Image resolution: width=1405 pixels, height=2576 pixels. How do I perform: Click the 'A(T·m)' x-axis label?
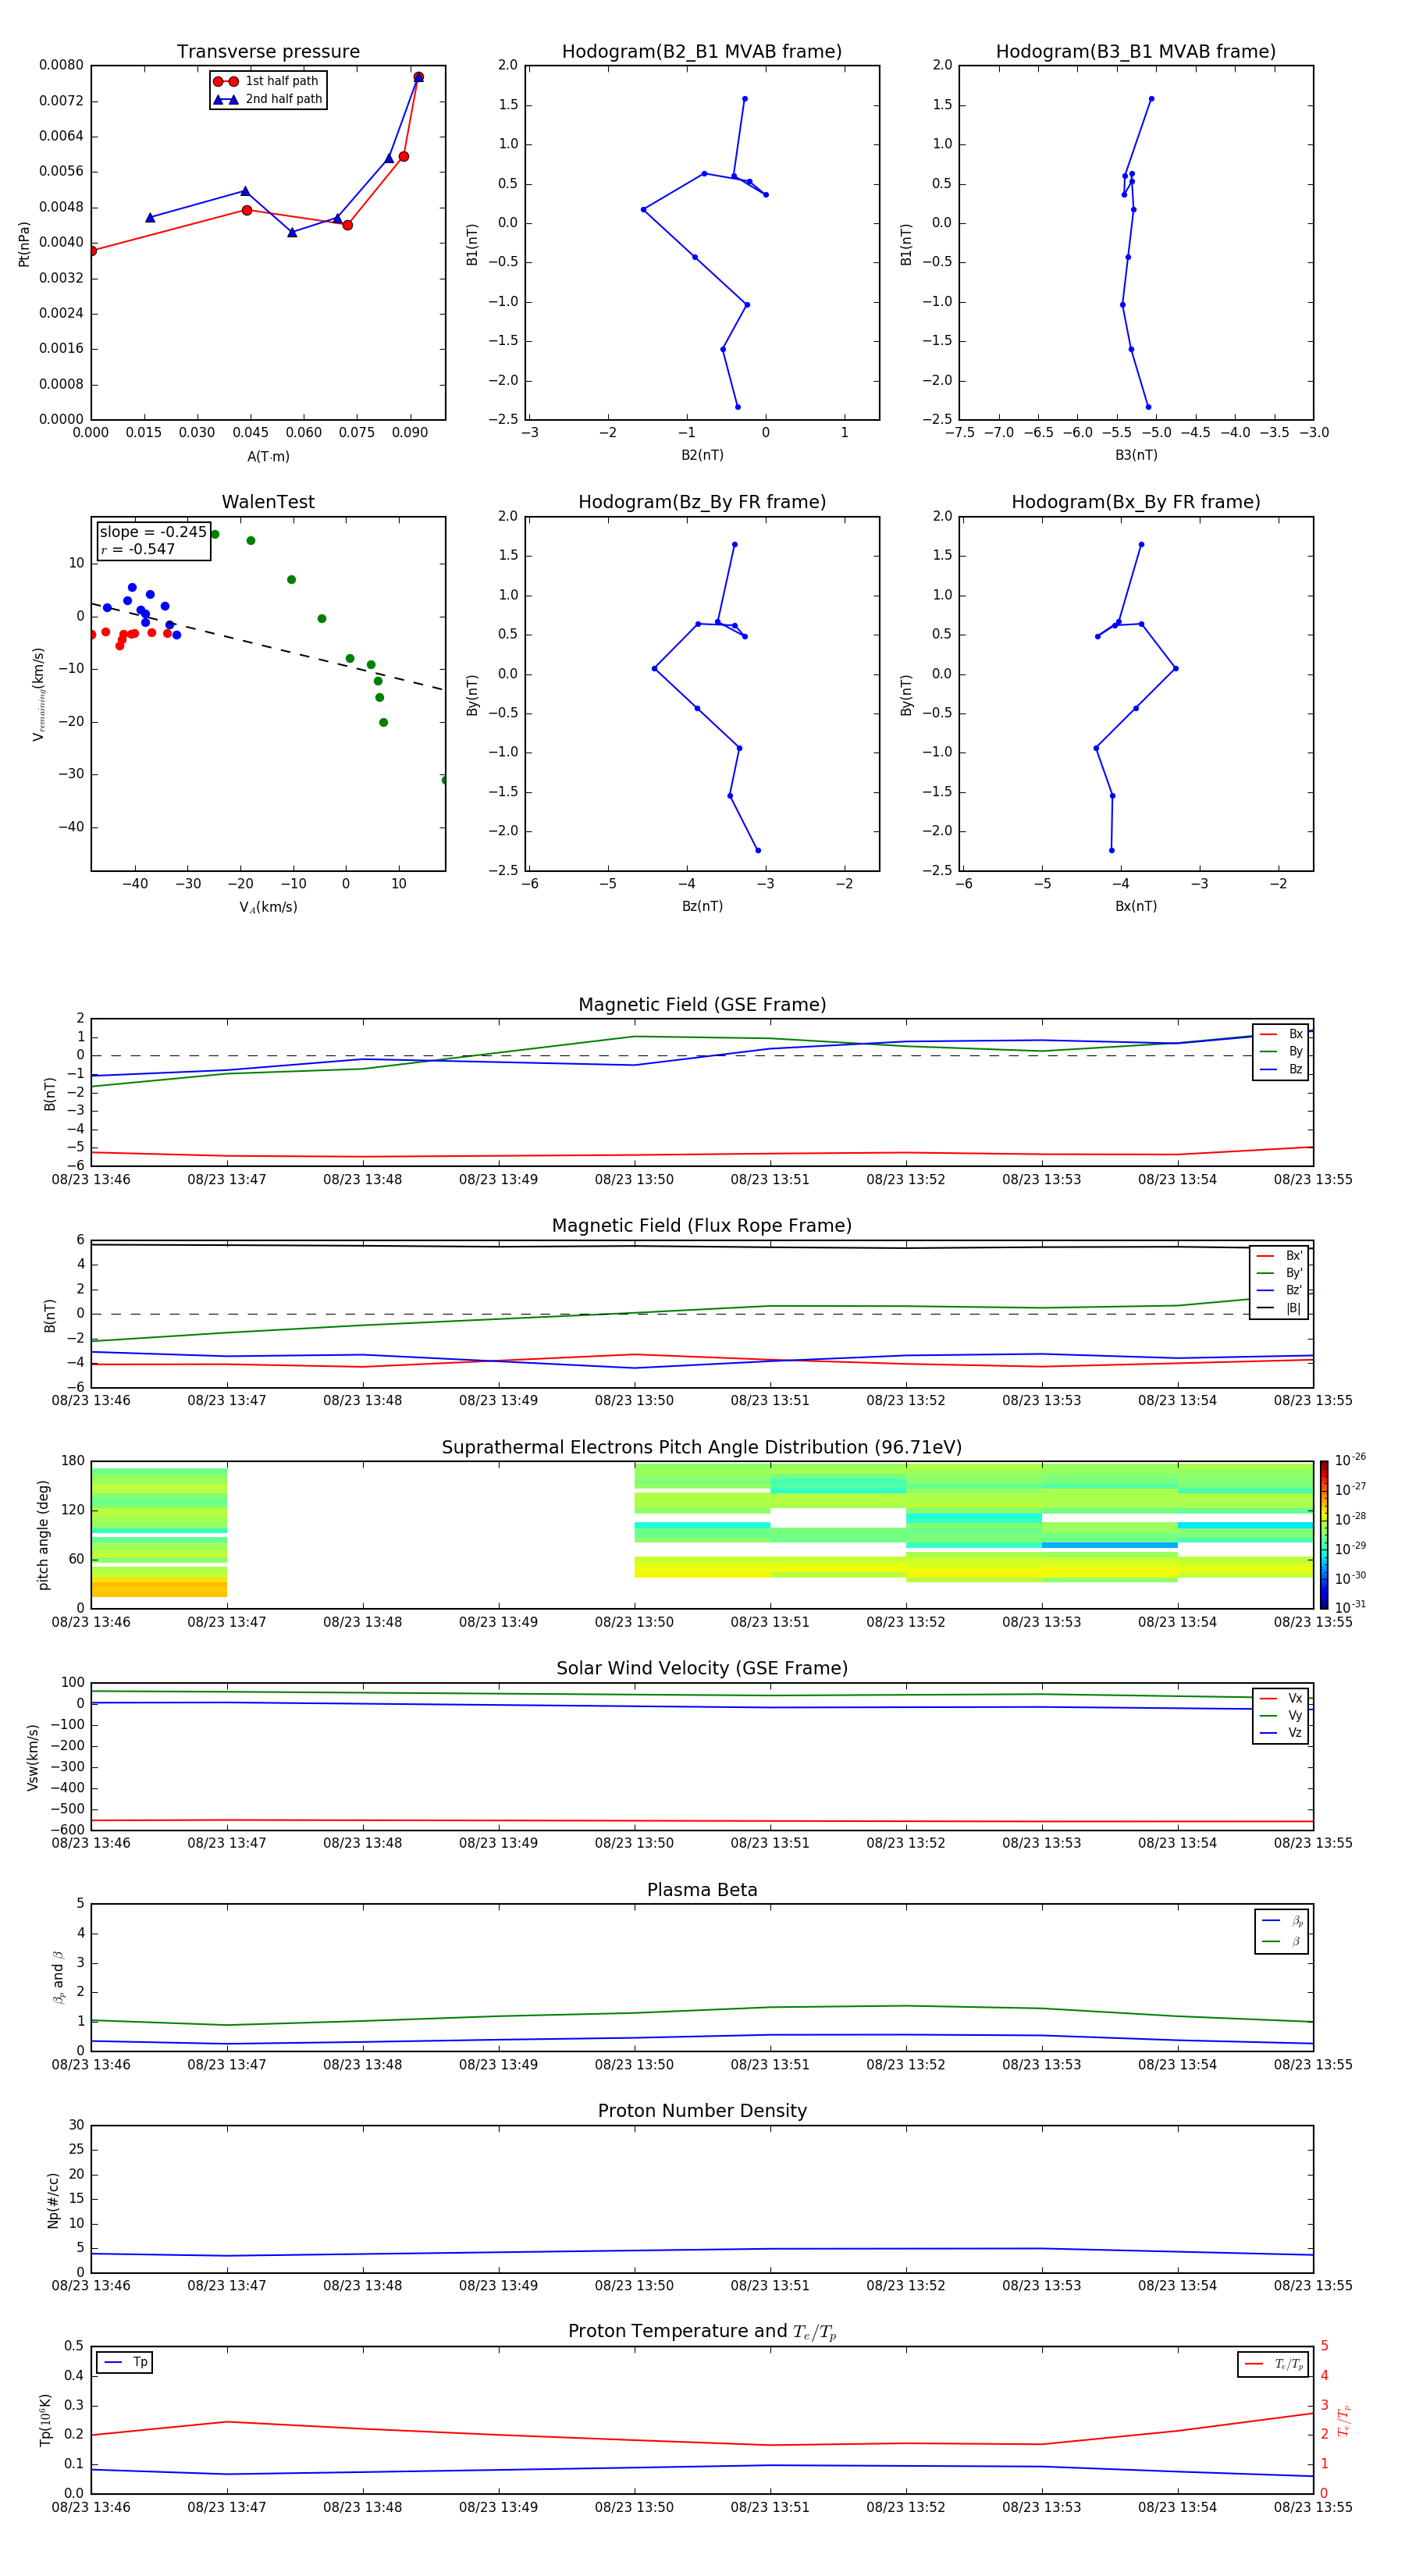click(x=268, y=457)
